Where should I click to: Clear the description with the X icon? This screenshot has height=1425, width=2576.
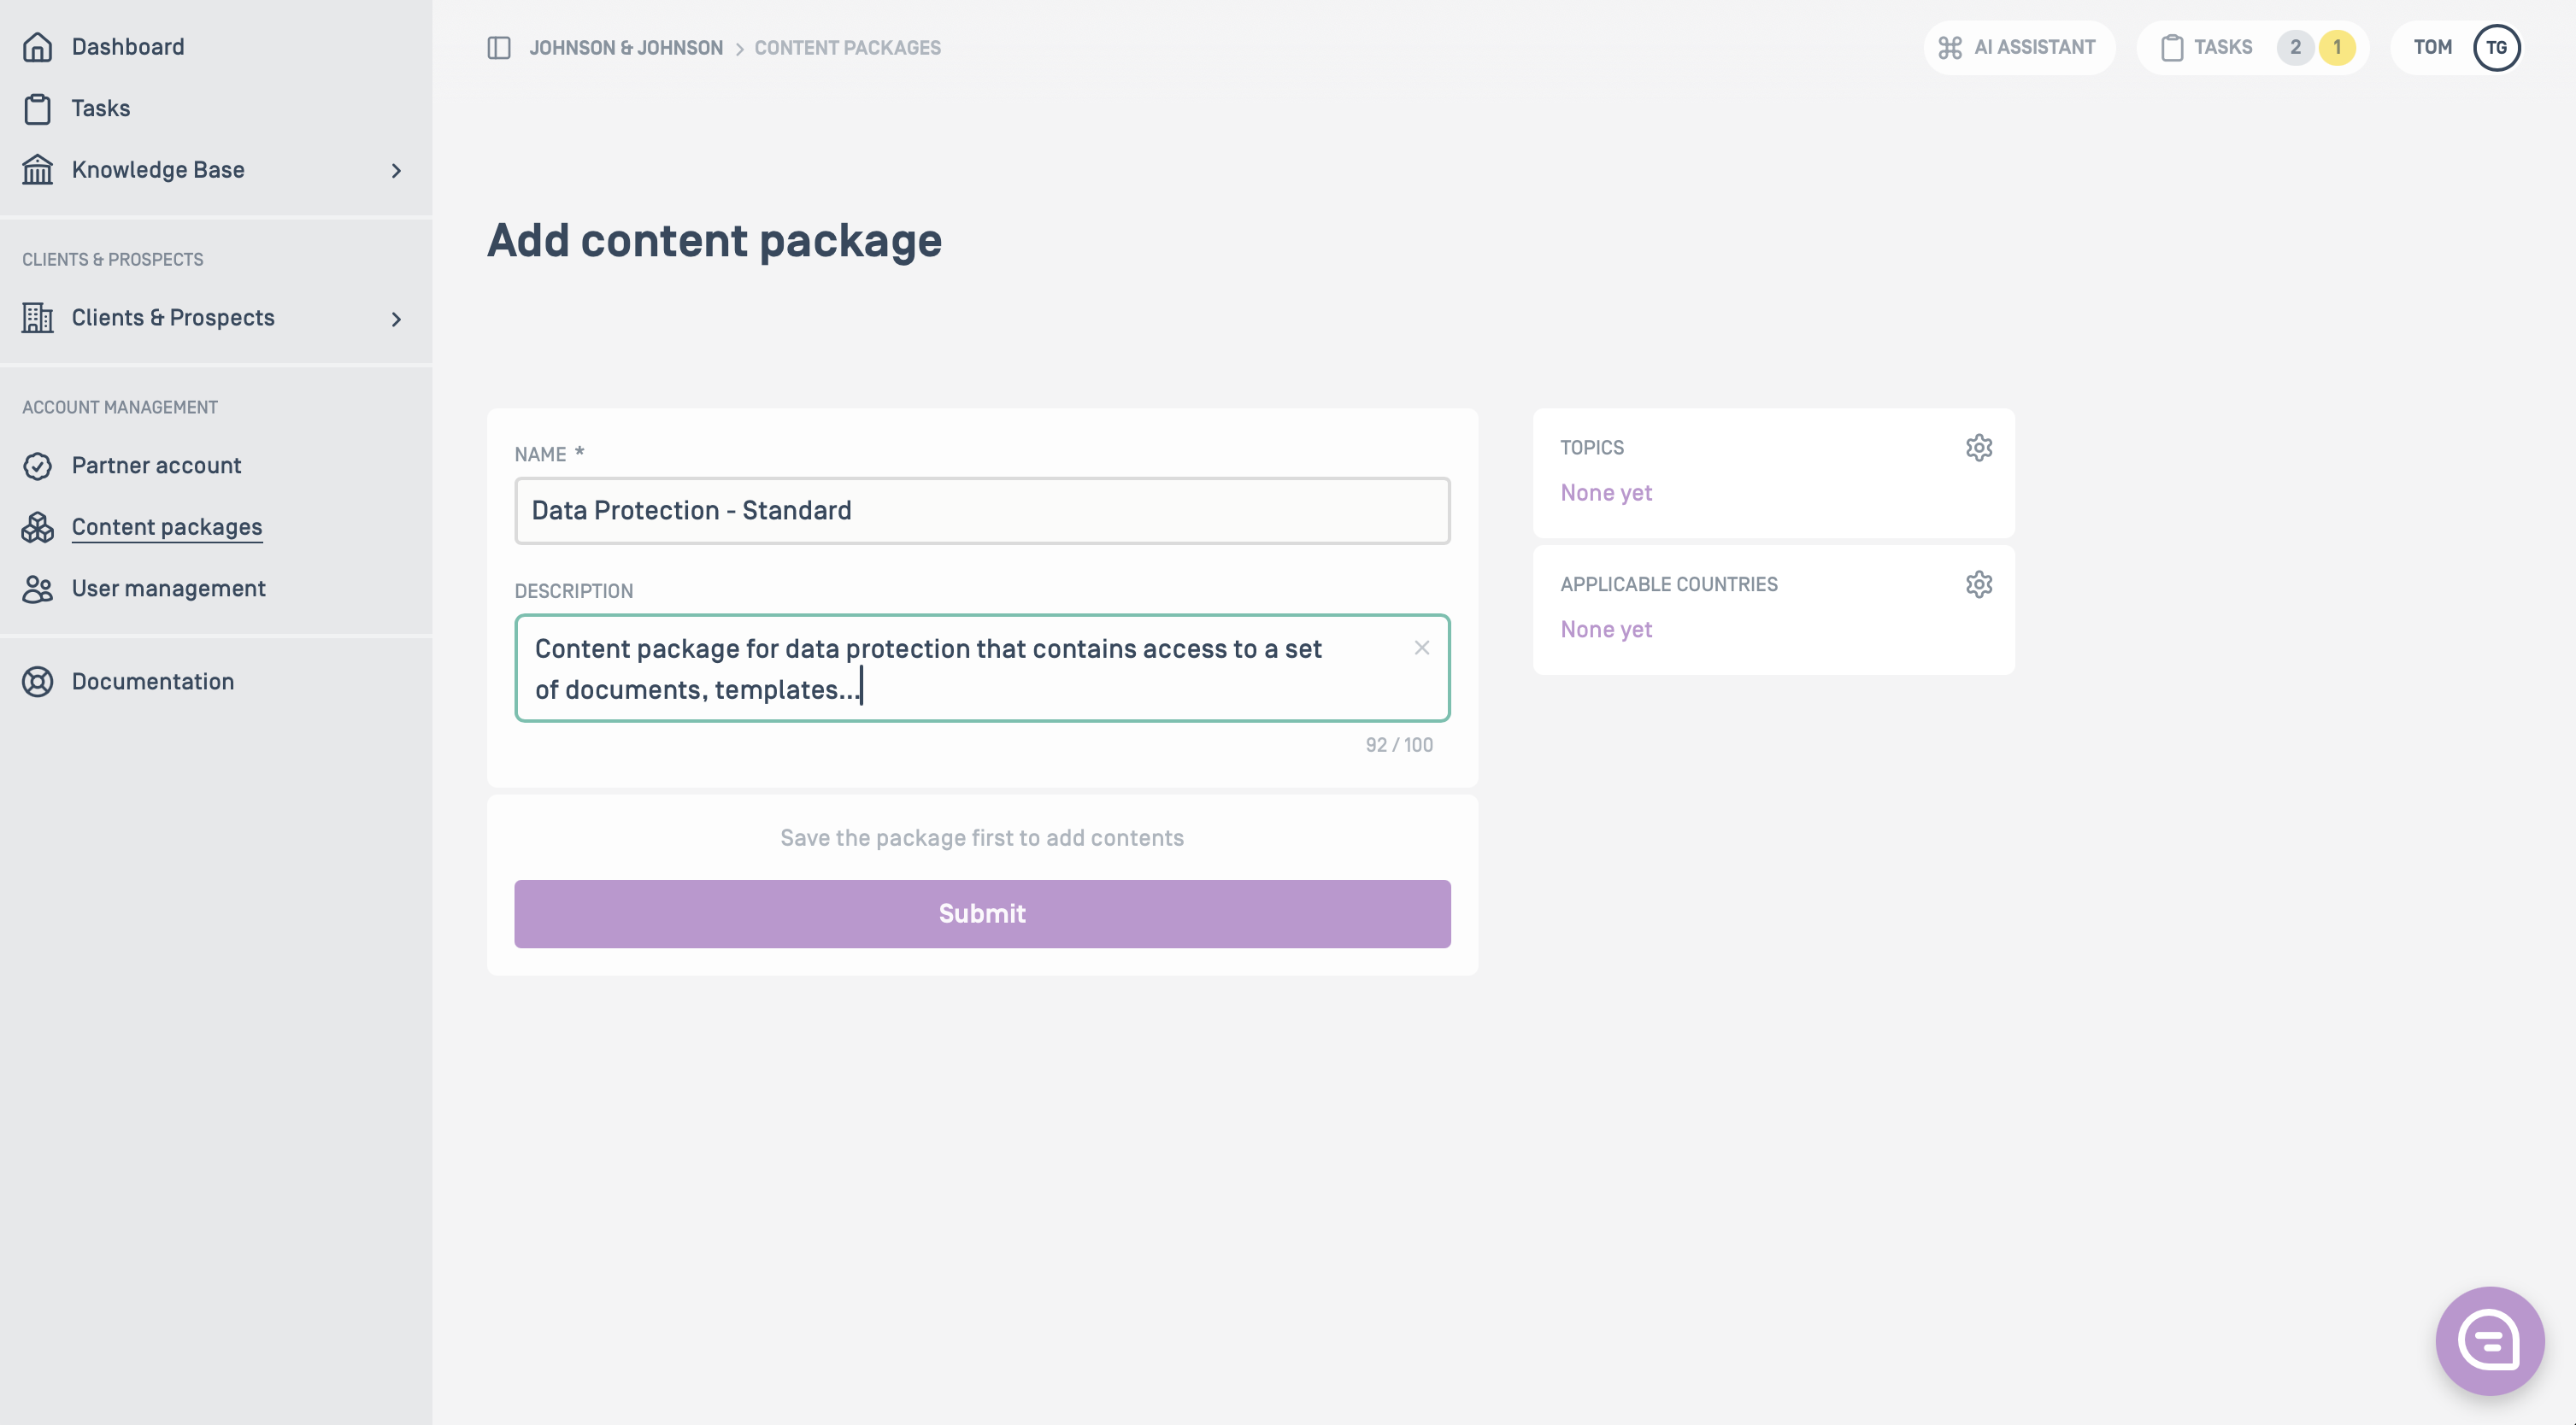[x=1422, y=648]
